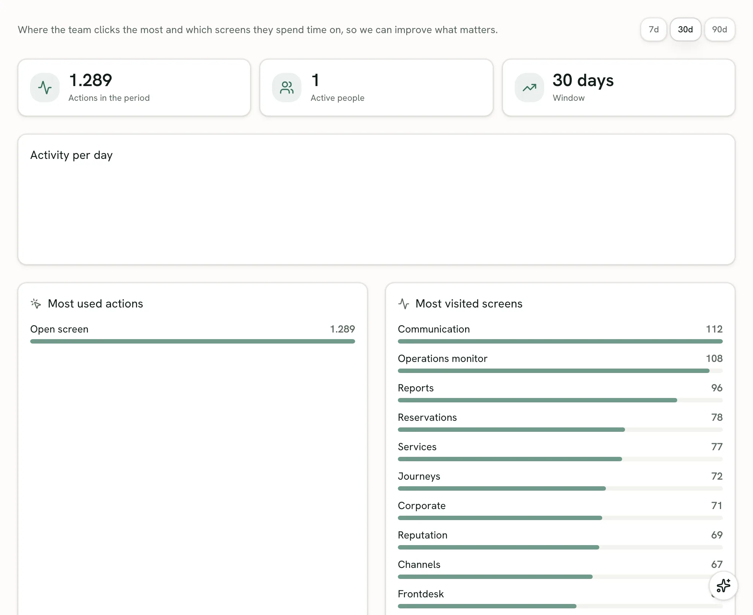The image size is (753, 615).
Task: Click the large 1.289 actions total
Action: [90, 80]
